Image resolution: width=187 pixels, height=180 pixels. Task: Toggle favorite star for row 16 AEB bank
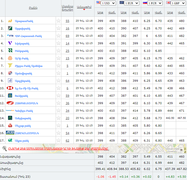point(59,133)
